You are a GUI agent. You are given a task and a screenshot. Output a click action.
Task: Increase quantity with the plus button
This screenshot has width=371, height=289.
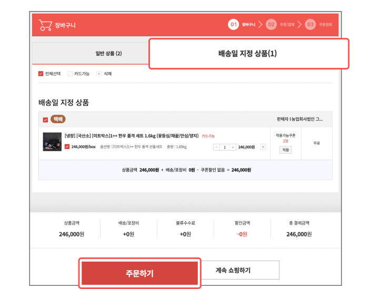233,147
